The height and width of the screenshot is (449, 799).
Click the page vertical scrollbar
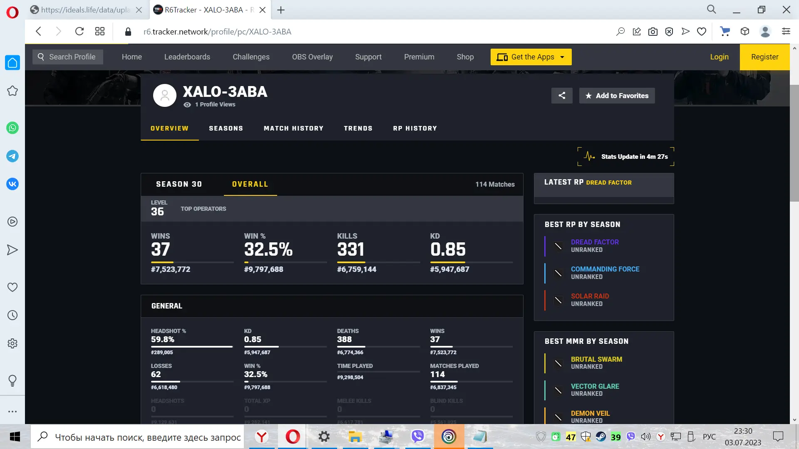[x=794, y=143]
